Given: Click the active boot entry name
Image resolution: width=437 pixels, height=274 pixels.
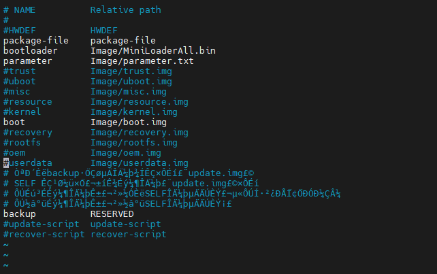Looking at the screenshot, I should click(x=14, y=122).
